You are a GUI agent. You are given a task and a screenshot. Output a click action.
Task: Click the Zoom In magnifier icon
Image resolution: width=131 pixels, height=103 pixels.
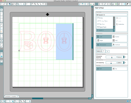(x=35, y=4)
